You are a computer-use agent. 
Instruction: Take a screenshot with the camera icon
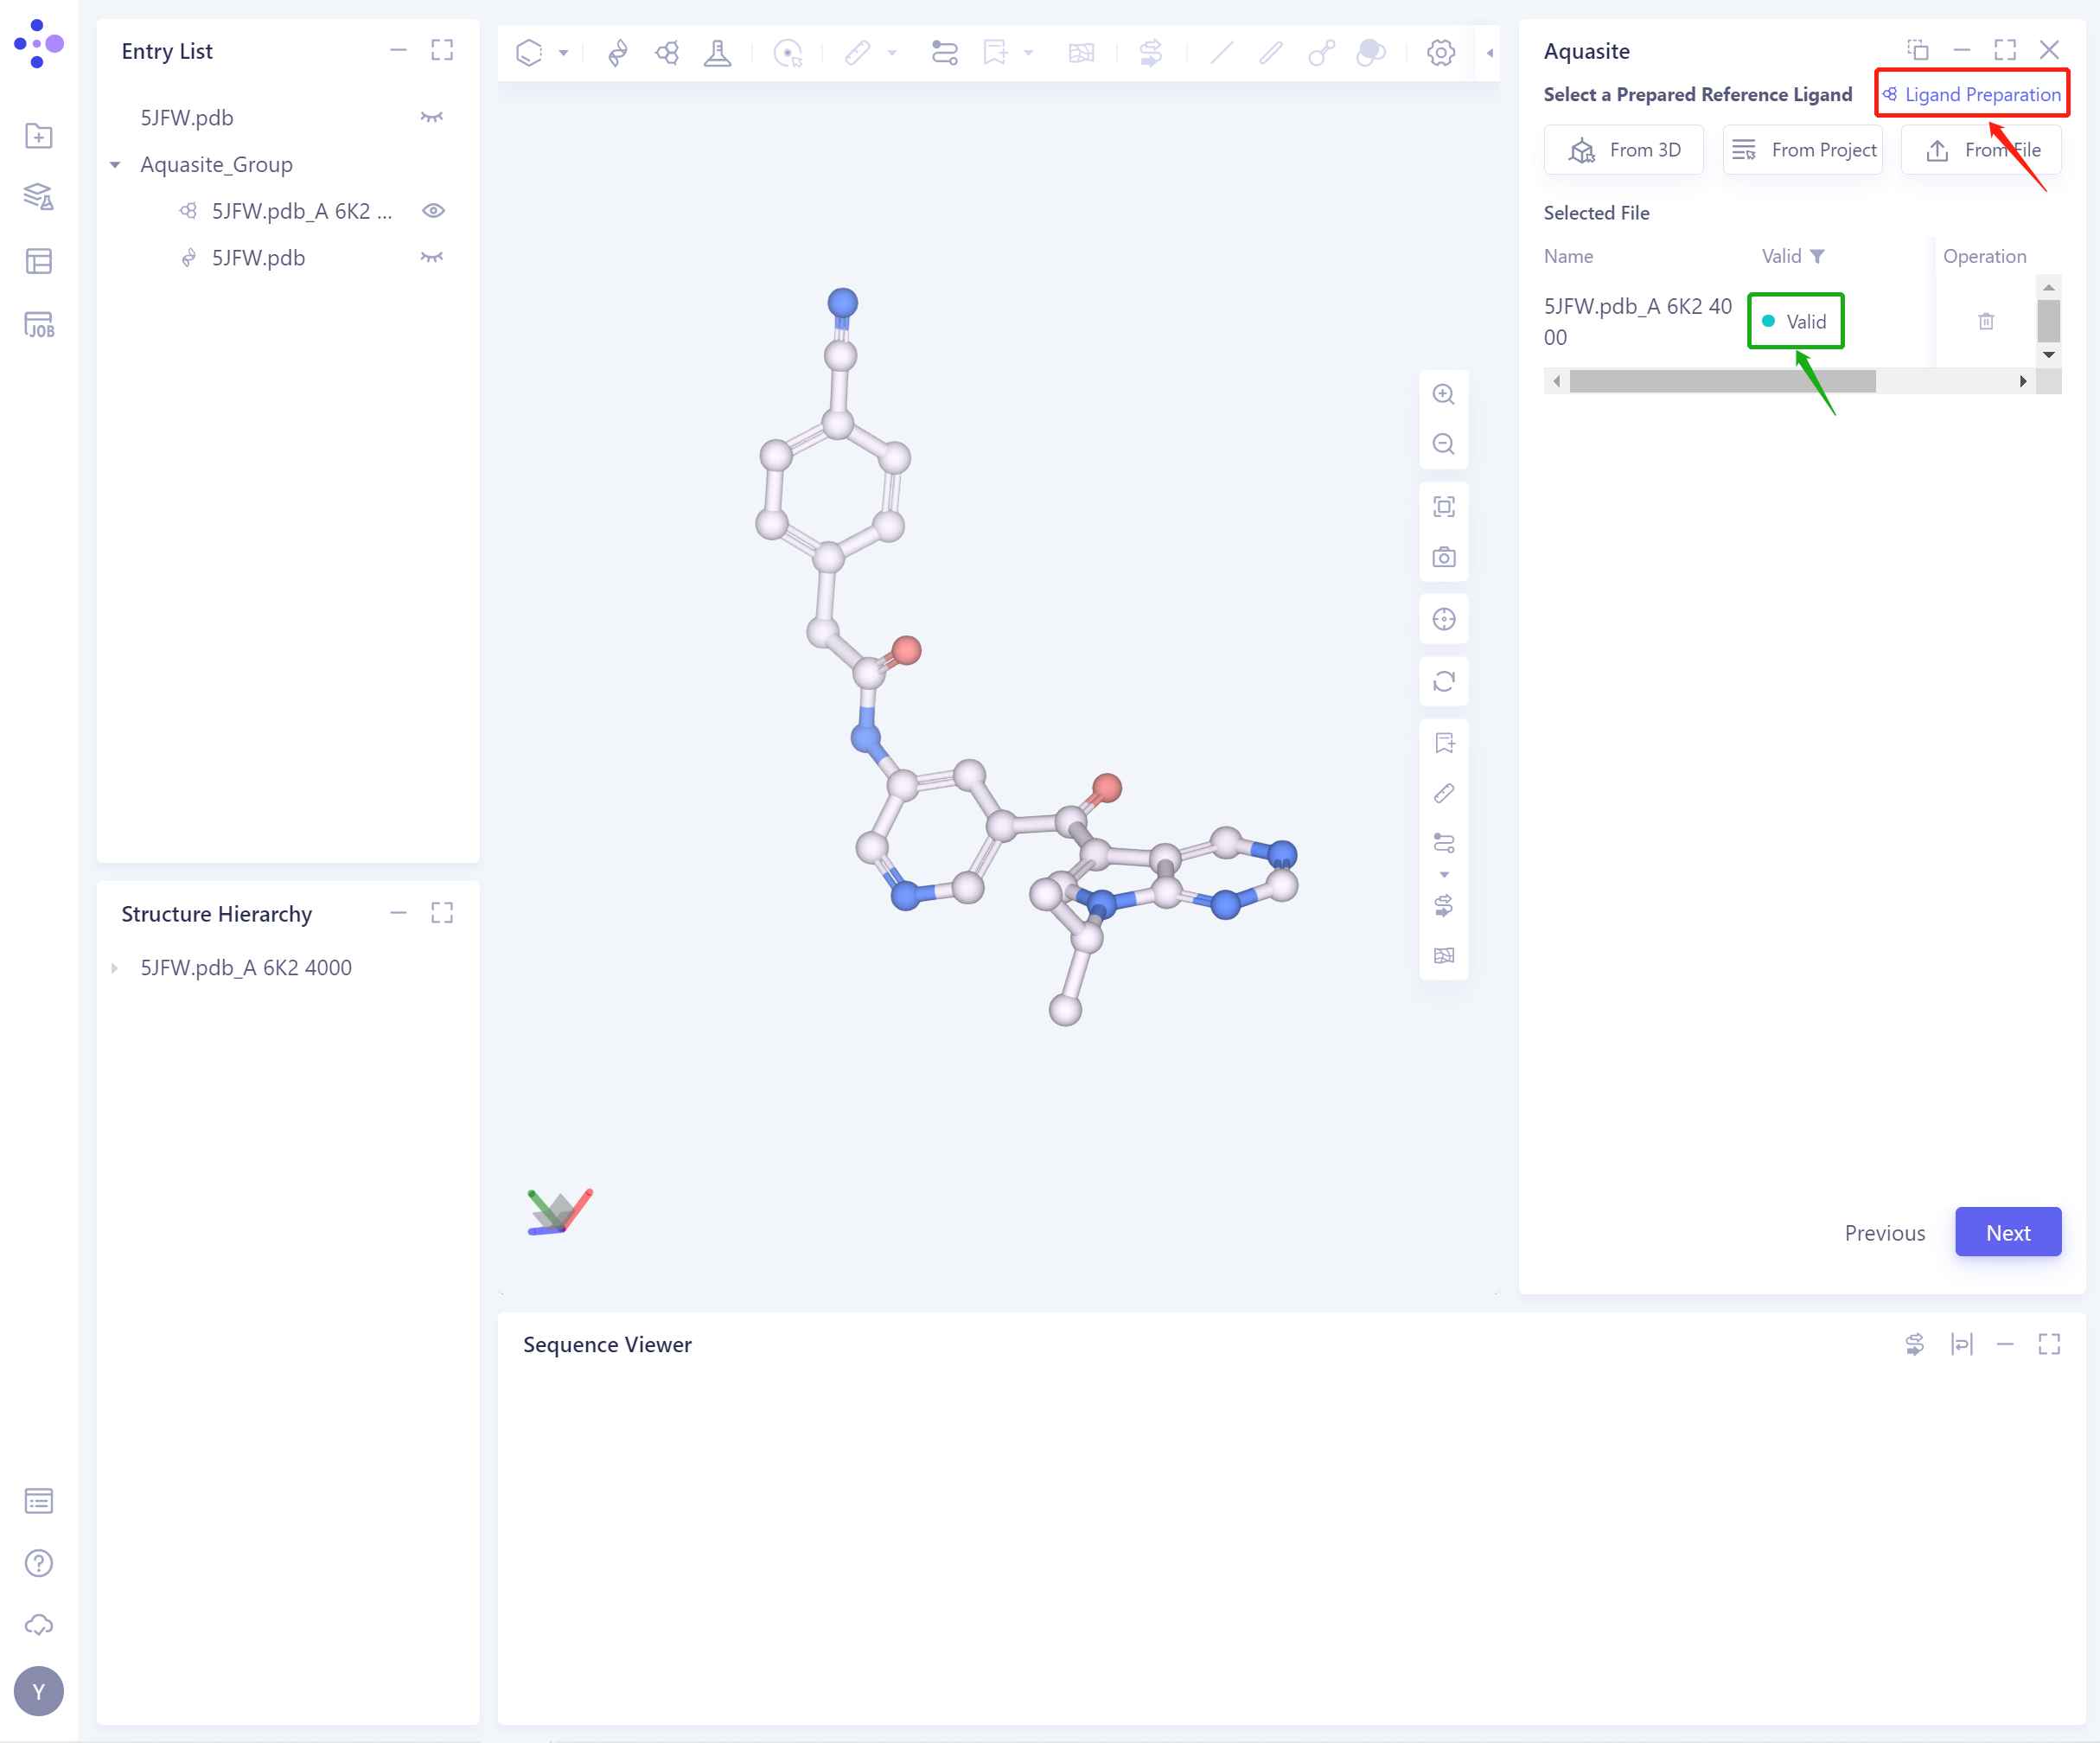(1443, 557)
